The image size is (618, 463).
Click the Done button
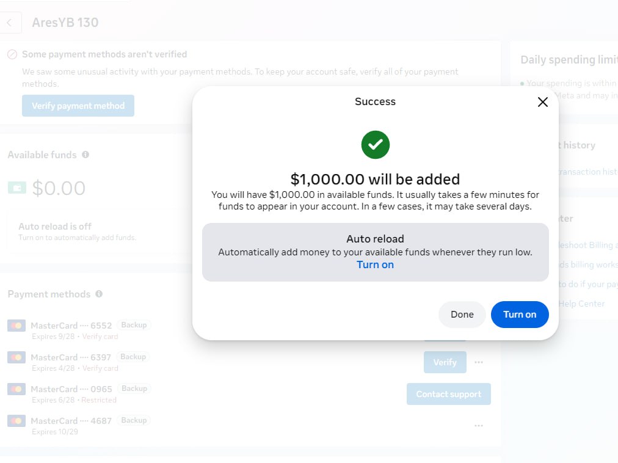(462, 315)
